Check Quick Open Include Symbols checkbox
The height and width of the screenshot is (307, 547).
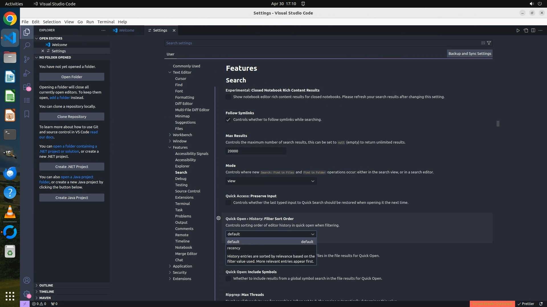pos(228,279)
